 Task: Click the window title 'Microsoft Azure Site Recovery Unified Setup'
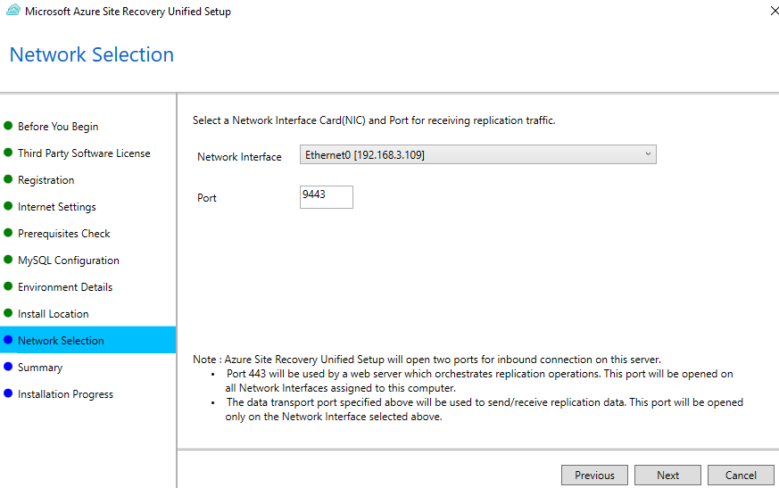(128, 12)
